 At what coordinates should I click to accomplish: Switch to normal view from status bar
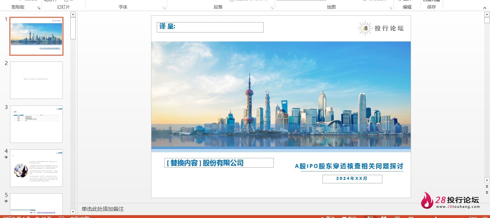[370, 217]
